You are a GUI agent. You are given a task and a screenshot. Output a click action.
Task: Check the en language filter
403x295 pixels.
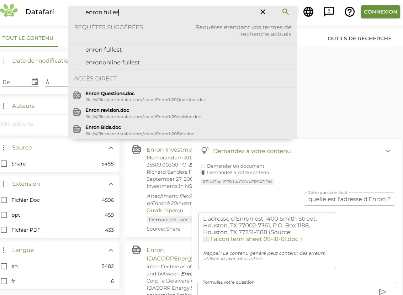coord(4,266)
